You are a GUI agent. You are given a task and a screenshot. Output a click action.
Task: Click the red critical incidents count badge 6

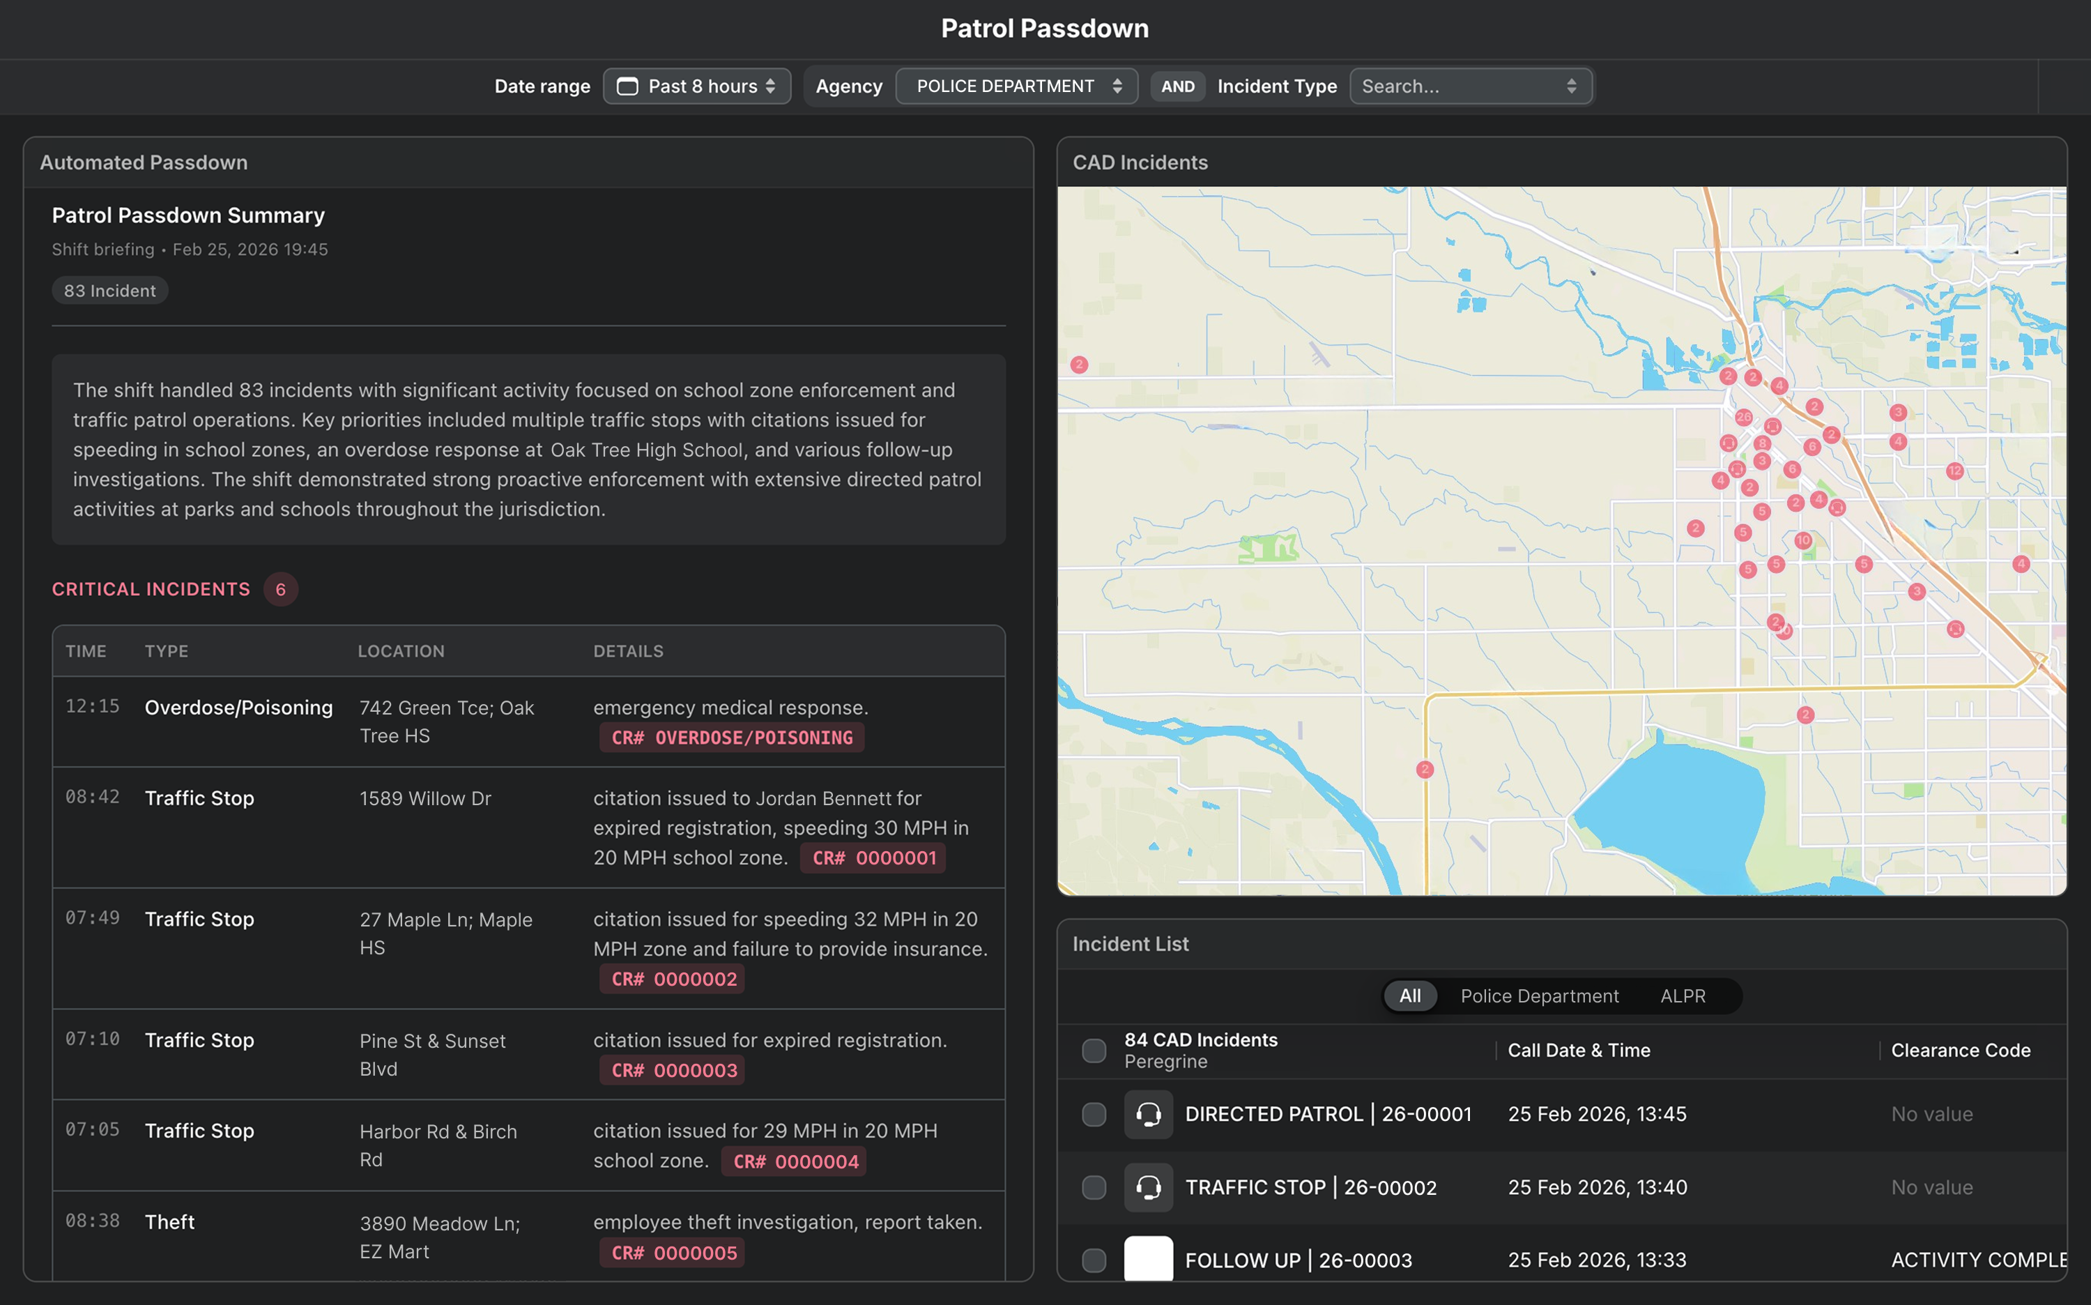tap(280, 590)
